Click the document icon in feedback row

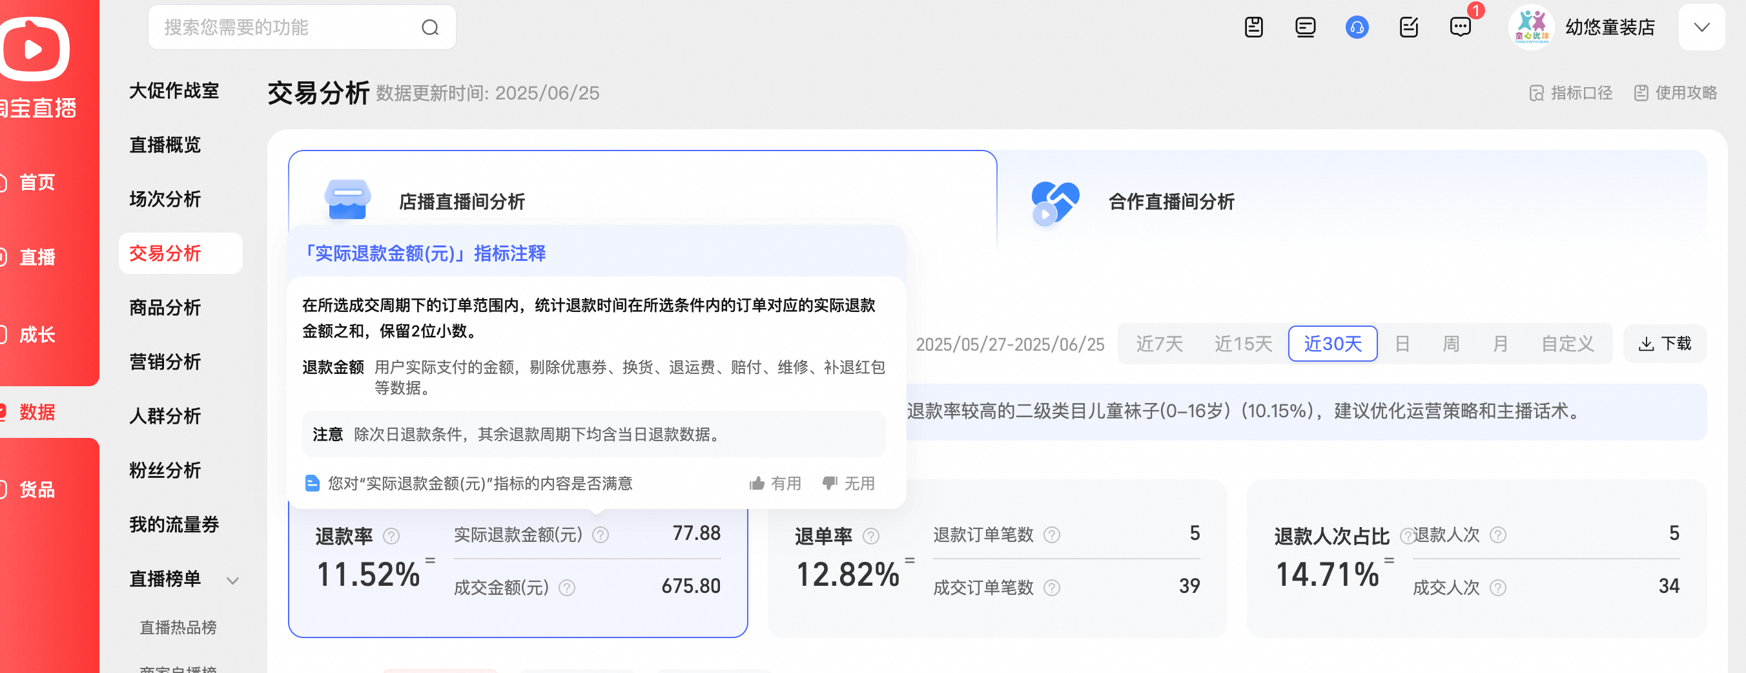[312, 483]
